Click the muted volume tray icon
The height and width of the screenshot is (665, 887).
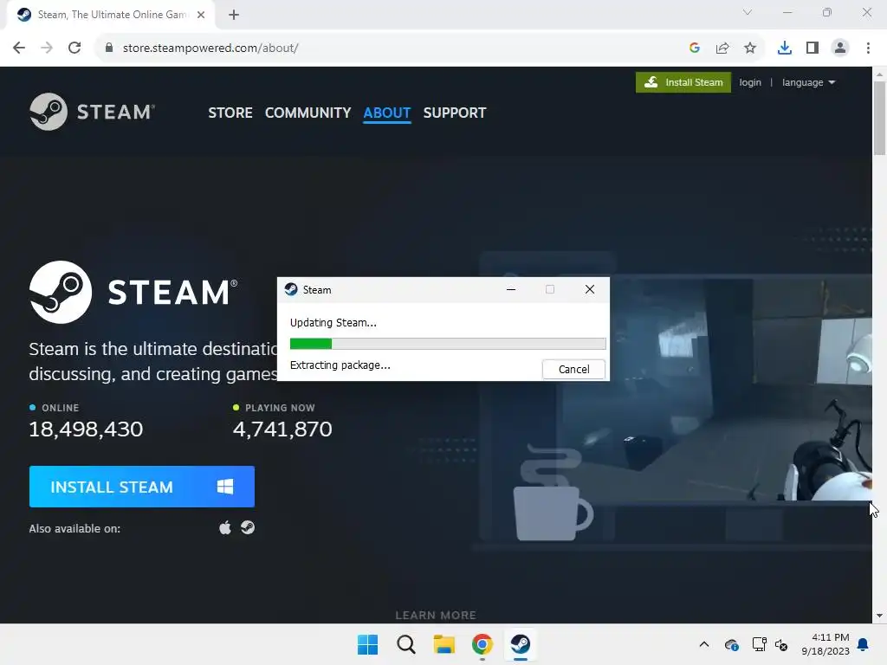coord(781,644)
